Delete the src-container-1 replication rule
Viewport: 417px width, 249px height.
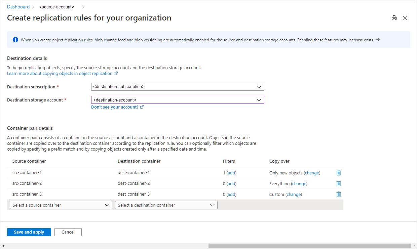pyautogui.click(x=339, y=172)
